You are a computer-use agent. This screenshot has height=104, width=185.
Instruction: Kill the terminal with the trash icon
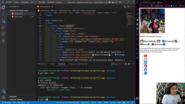(129, 64)
